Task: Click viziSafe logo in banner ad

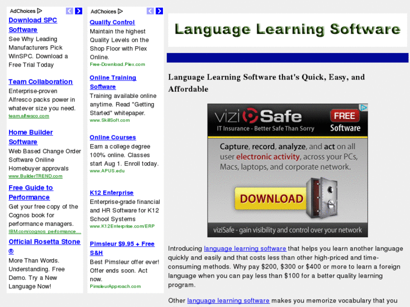Action: (x=258, y=116)
